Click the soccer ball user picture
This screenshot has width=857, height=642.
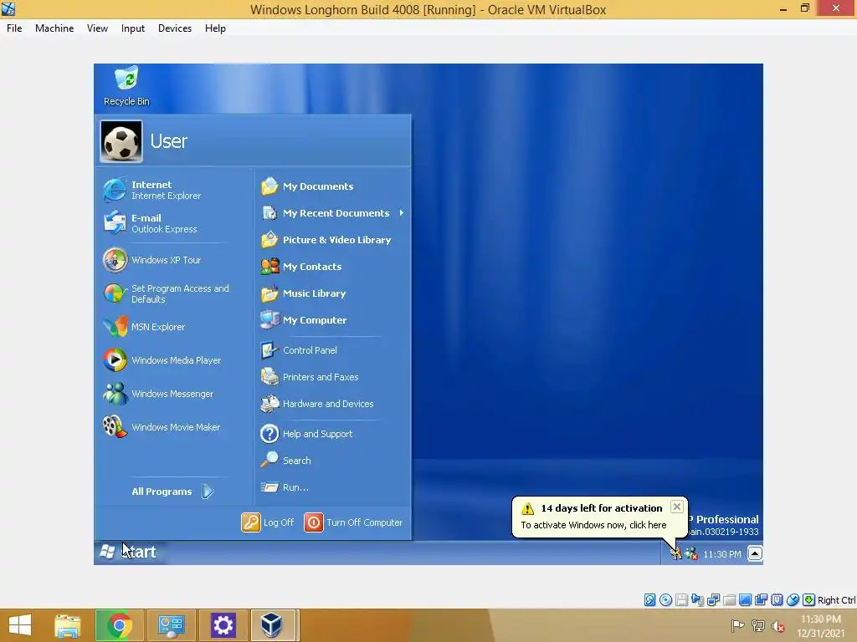121,141
